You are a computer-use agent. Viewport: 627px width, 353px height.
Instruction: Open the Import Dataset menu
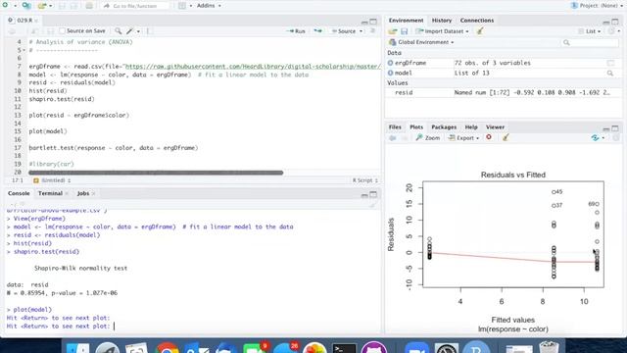click(x=442, y=31)
